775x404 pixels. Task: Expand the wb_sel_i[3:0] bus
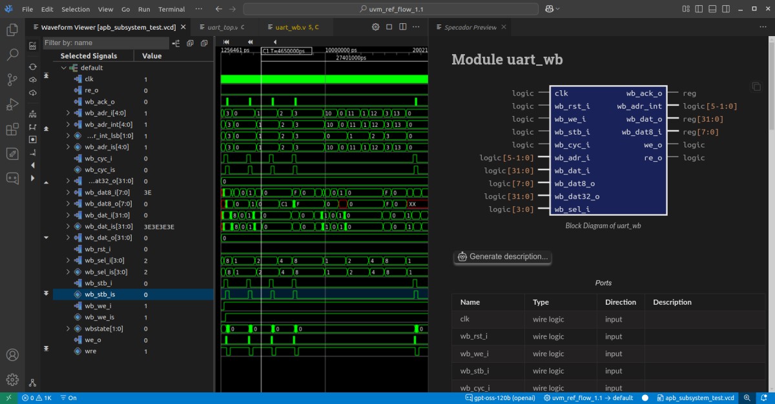68,260
